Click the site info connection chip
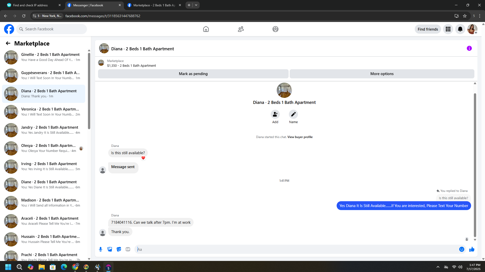485x272 pixels. [47, 16]
